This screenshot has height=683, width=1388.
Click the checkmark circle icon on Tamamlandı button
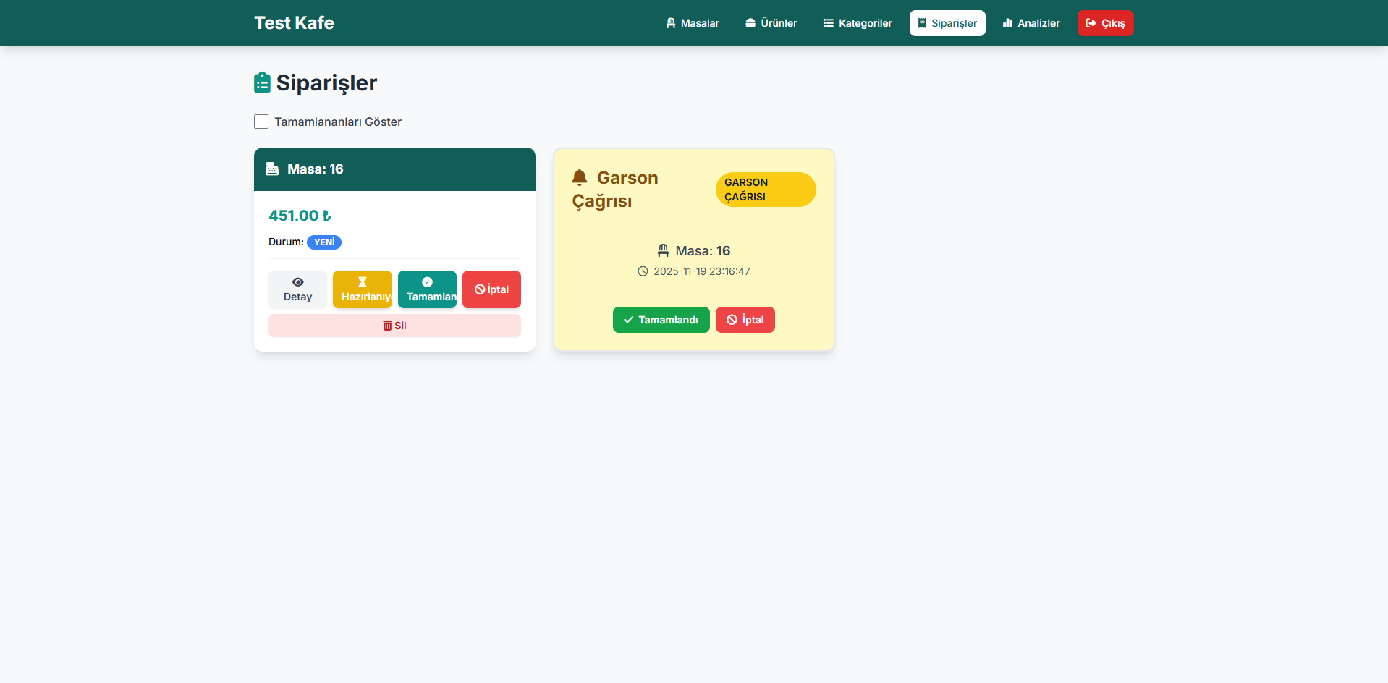[x=427, y=282]
